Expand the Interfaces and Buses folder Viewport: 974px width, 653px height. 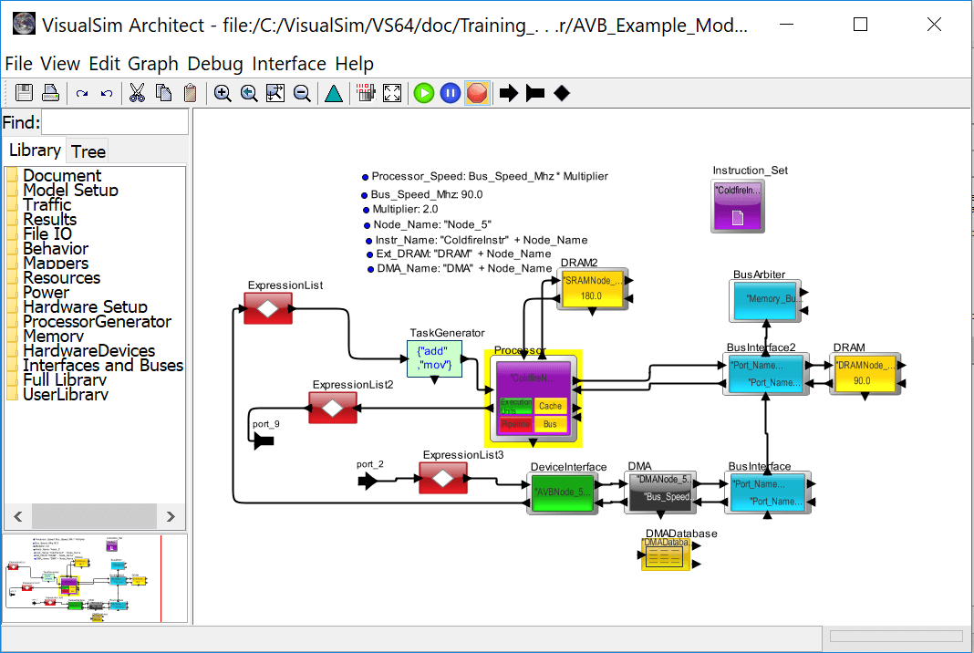point(102,366)
